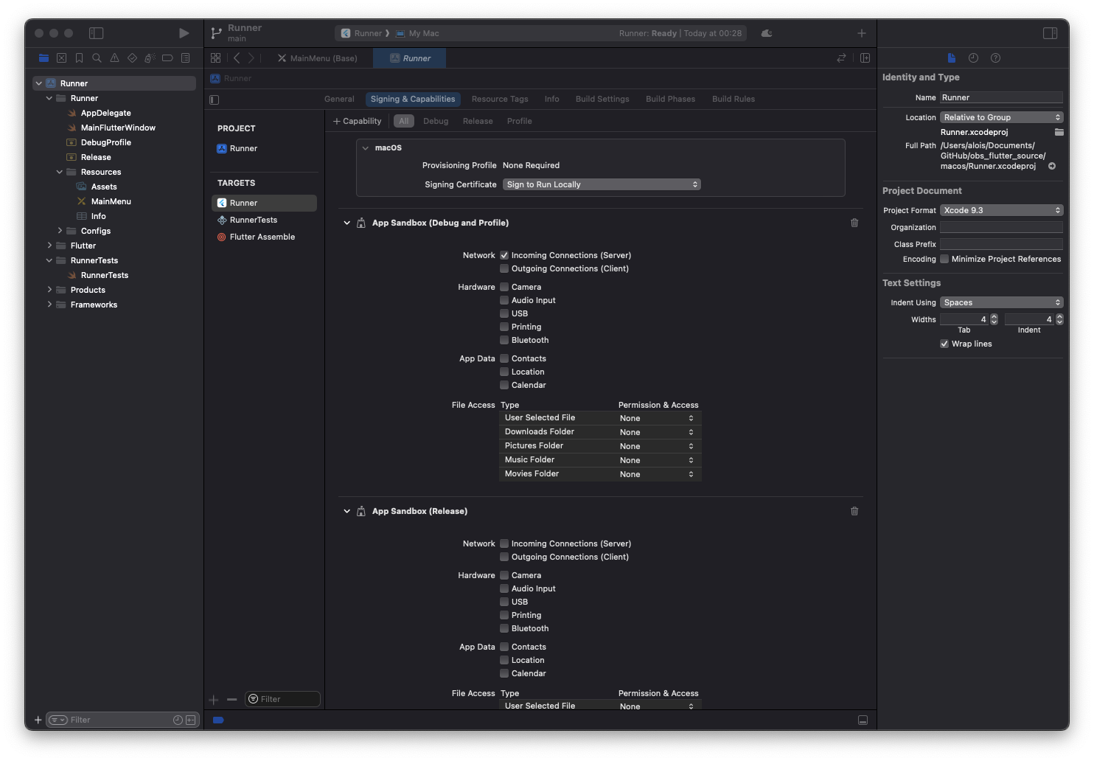Toggle the navigator sidebar icon
1094x761 pixels.
[97, 33]
